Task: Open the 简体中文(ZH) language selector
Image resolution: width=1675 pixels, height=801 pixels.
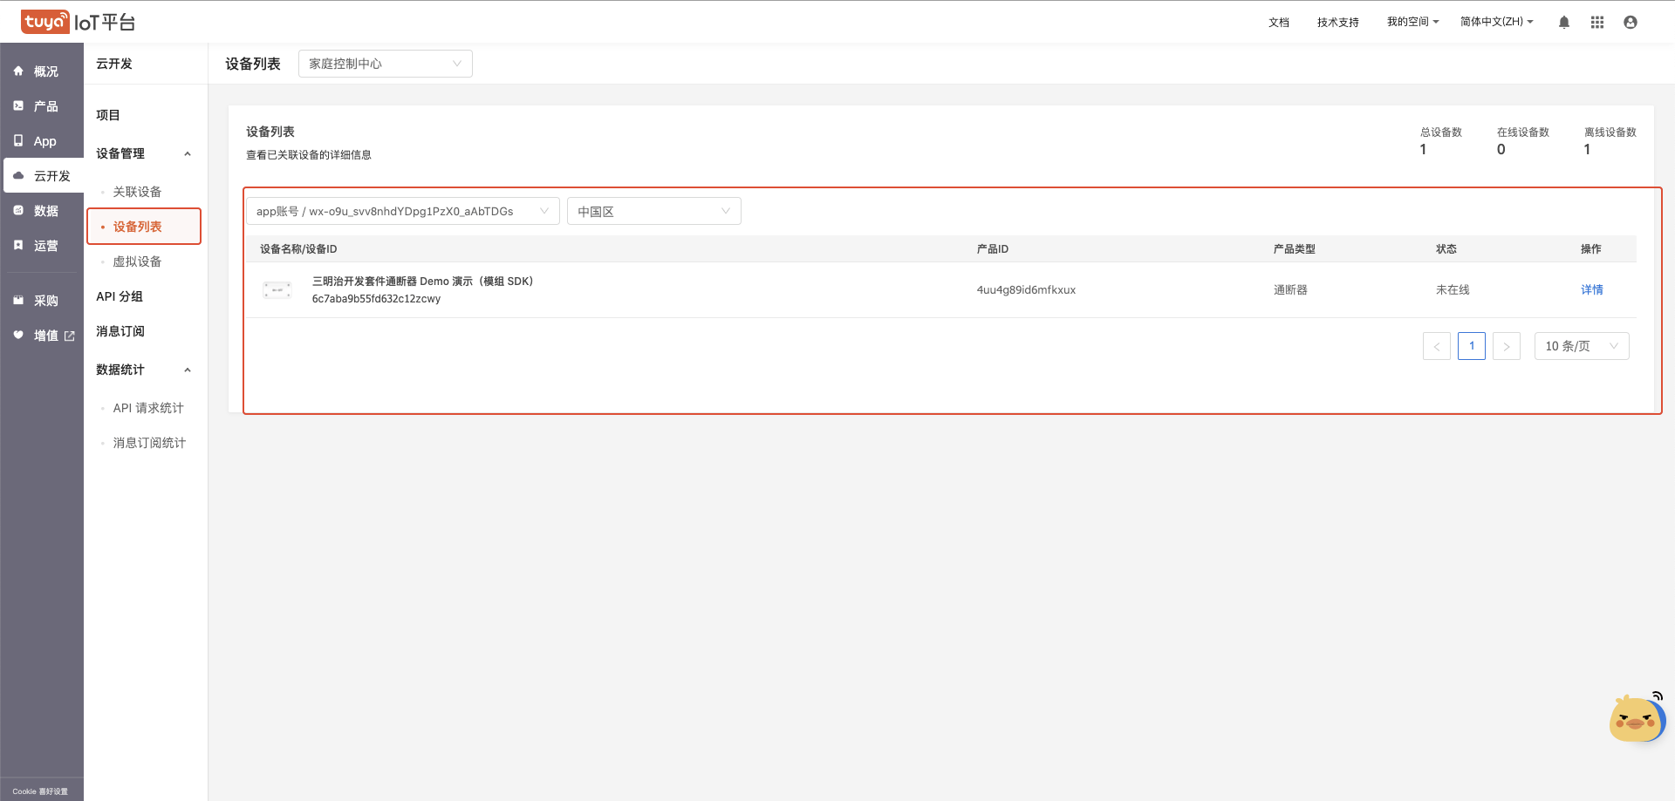Action: (1496, 22)
